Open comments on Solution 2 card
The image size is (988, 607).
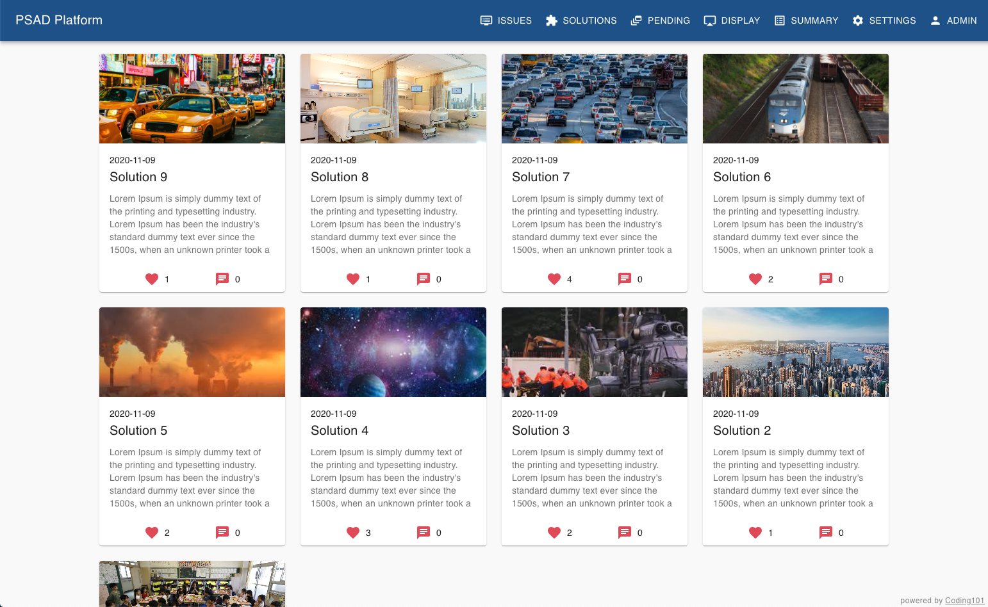click(x=826, y=533)
